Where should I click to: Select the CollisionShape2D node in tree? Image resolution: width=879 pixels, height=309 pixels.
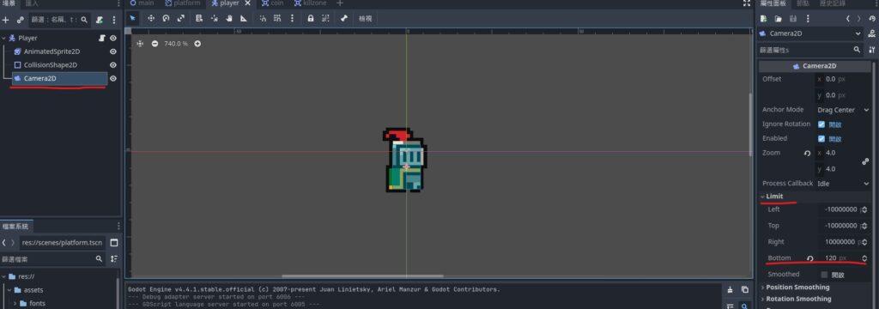coord(50,65)
